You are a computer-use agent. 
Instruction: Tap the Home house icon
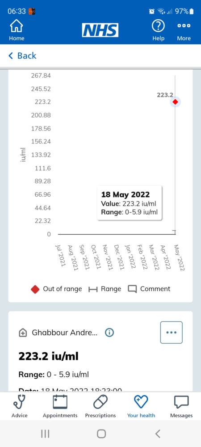click(x=17, y=26)
